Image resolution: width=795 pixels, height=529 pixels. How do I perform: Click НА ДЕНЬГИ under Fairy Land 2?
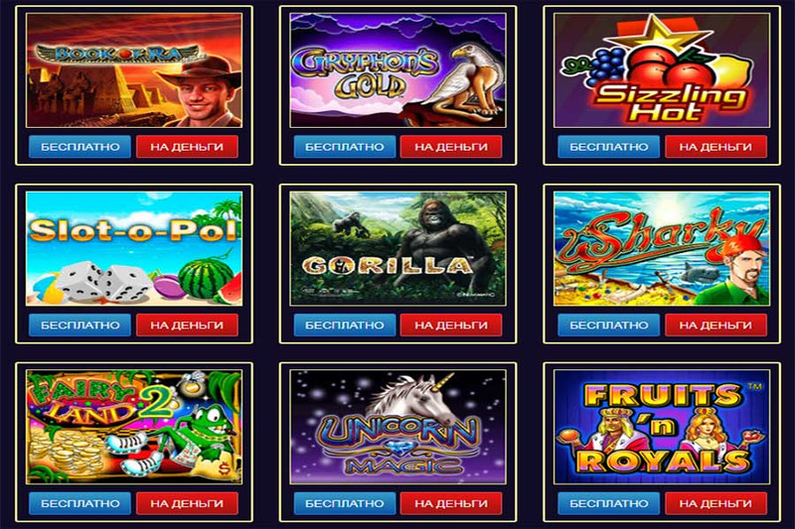pyautogui.click(x=187, y=503)
